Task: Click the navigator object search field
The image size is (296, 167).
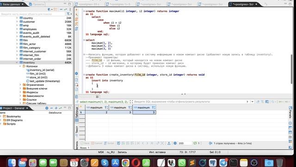Action: [32, 14]
